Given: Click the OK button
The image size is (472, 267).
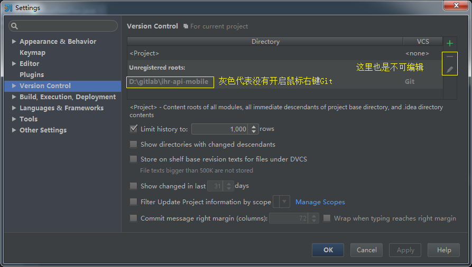Looking at the screenshot, I should pos(328,250).
